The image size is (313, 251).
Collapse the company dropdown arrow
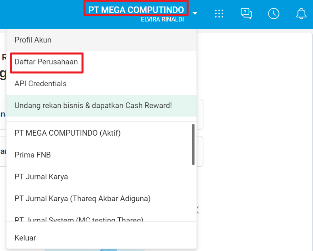195,13
